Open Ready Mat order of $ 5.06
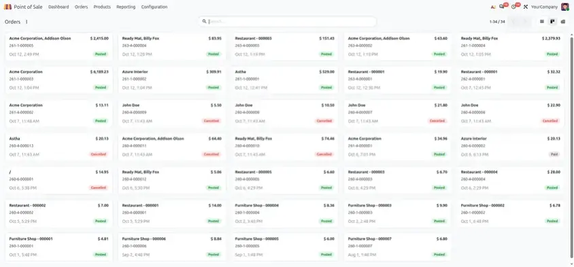The image size is (574, 267). point(172,180)
